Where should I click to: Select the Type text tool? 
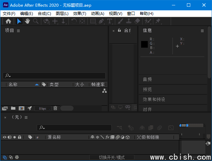click(110, 21)
